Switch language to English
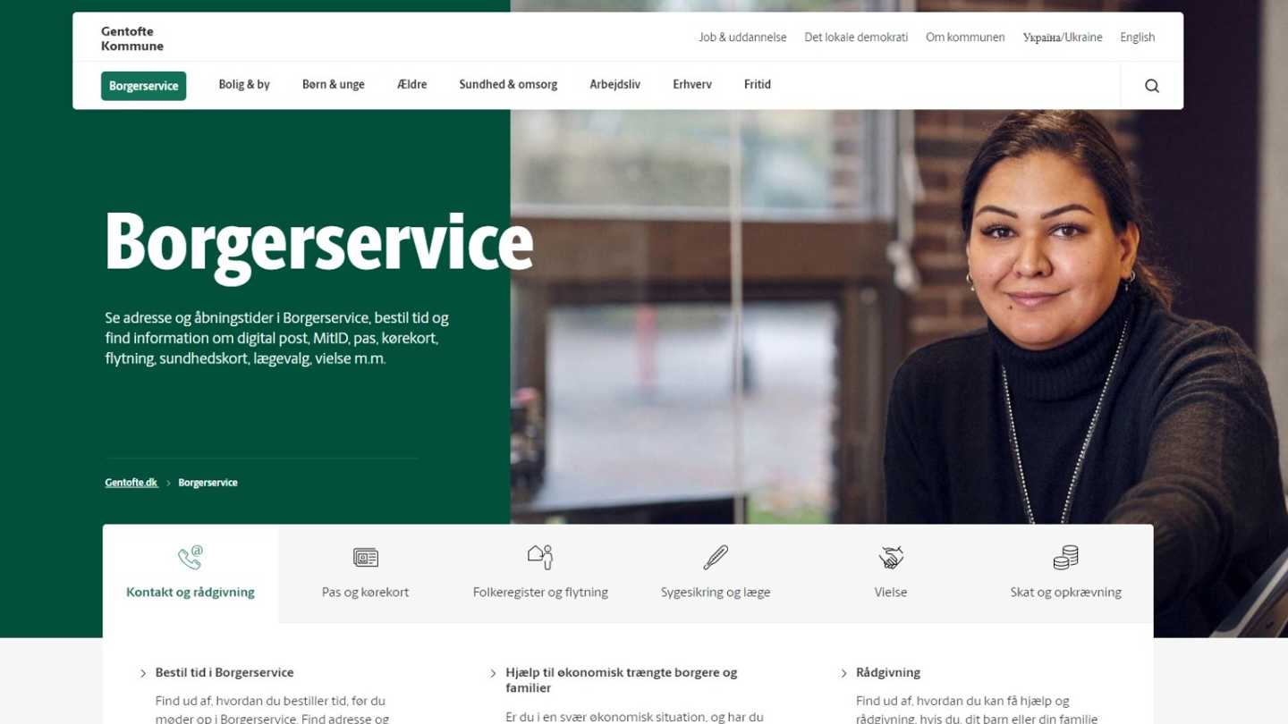The width and height of the screenshot is (1288, 724). tap(1137, 38)
